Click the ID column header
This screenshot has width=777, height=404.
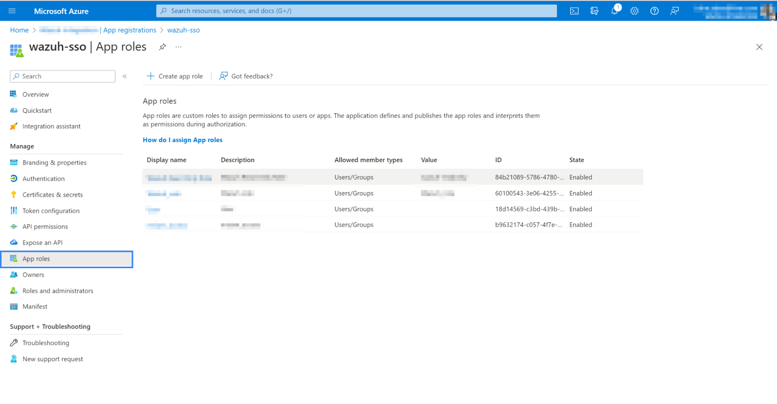[x=498, y=160]
